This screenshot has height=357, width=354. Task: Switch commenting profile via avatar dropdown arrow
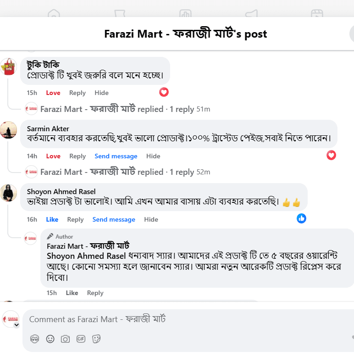point(17,325)
